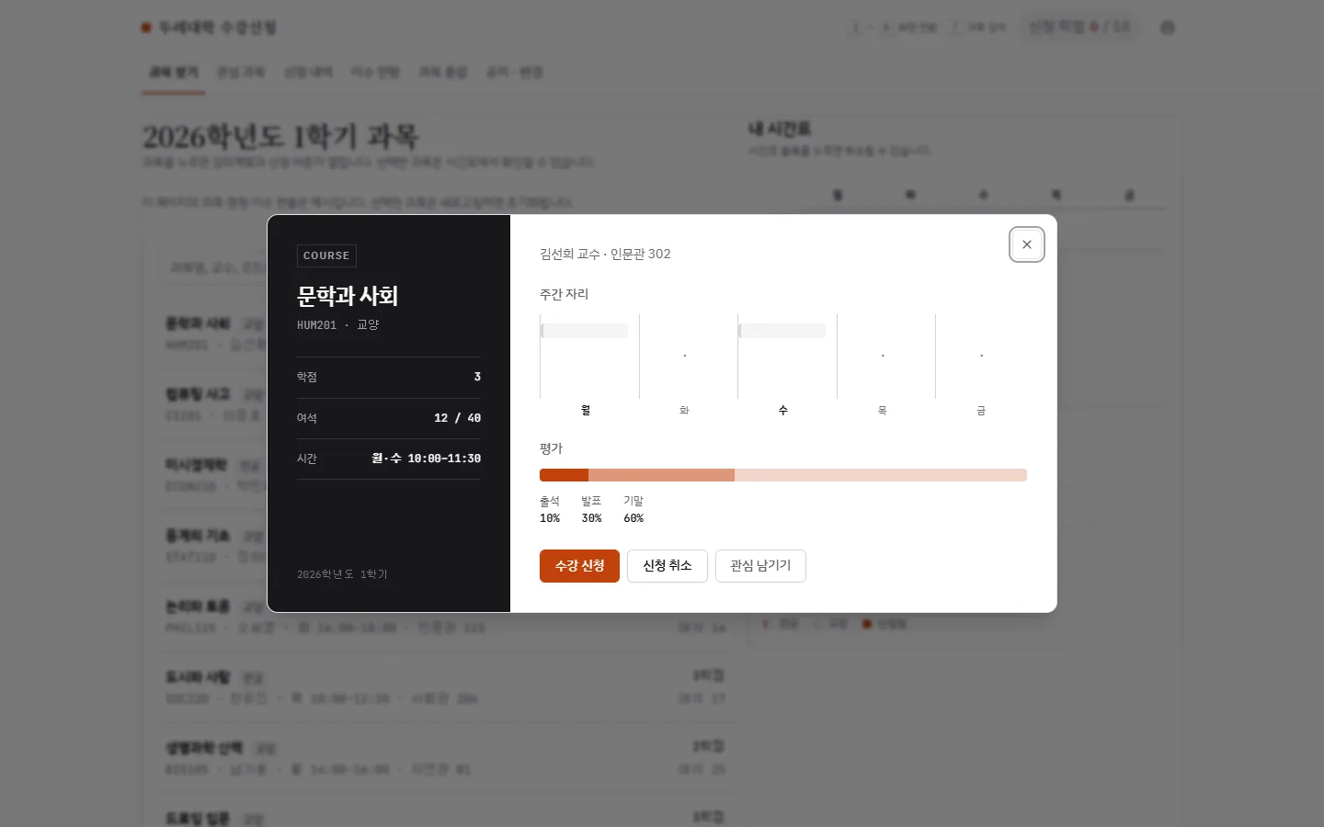Click the 신청 취소 button
The height and width of the screenshot is (827, 1324).
[668, 566]
